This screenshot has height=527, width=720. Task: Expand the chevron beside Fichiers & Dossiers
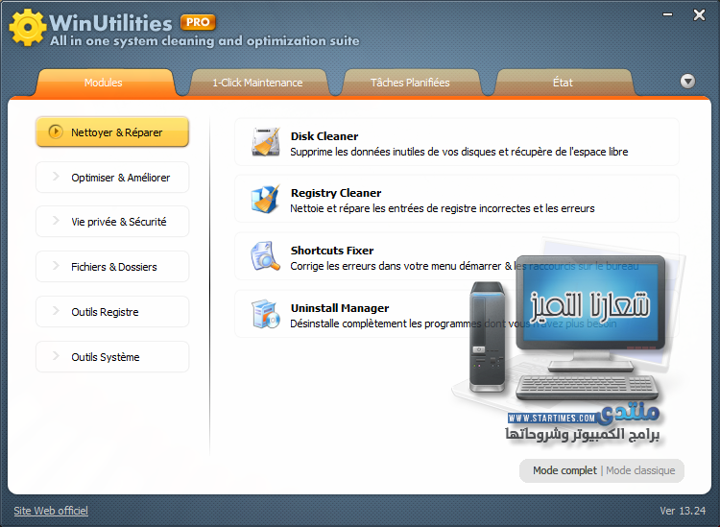(56, 266)
